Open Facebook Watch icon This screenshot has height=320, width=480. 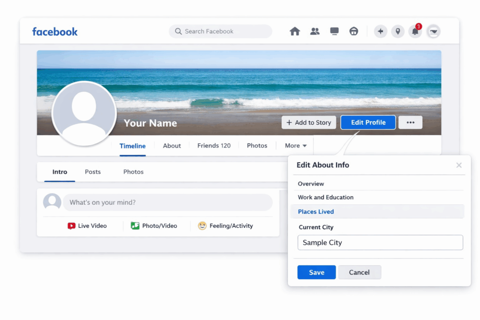(x=334, y=31)
